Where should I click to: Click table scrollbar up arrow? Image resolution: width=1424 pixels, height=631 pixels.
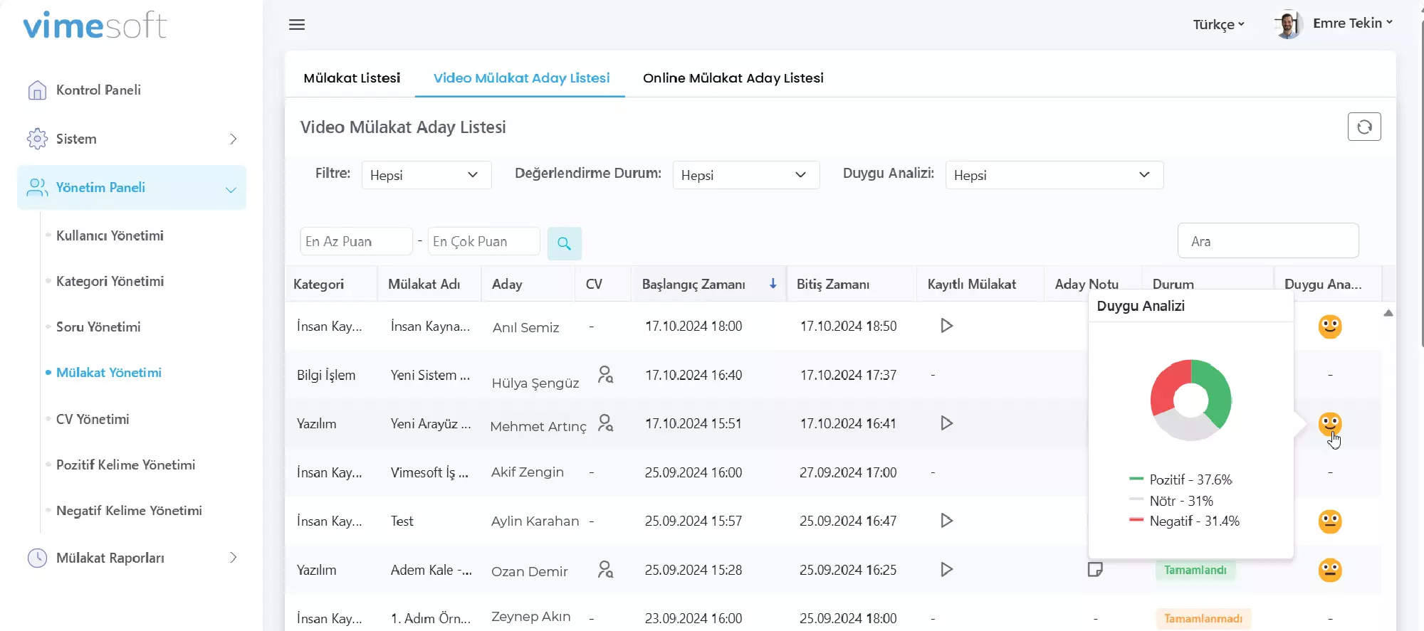[1388, 313]
